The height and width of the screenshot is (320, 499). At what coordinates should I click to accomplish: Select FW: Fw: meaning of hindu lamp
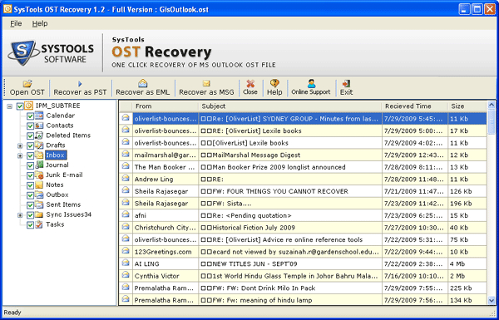coord(304,300)
